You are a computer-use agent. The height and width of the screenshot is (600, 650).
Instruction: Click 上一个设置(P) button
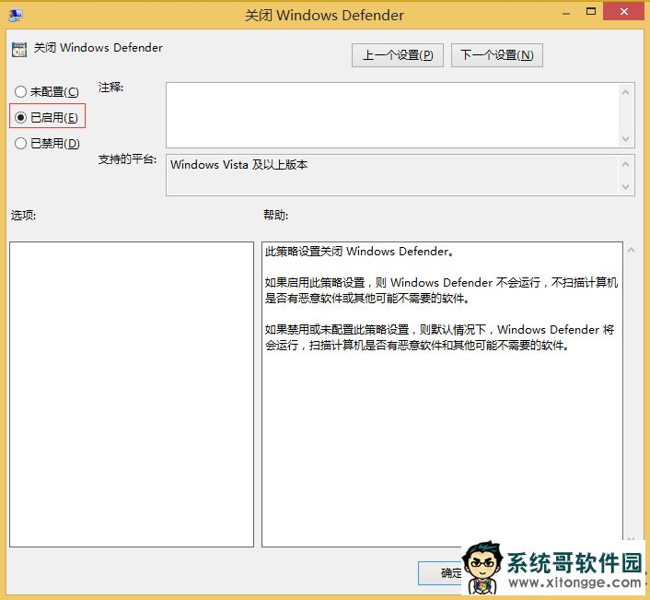tap(397, 55)
